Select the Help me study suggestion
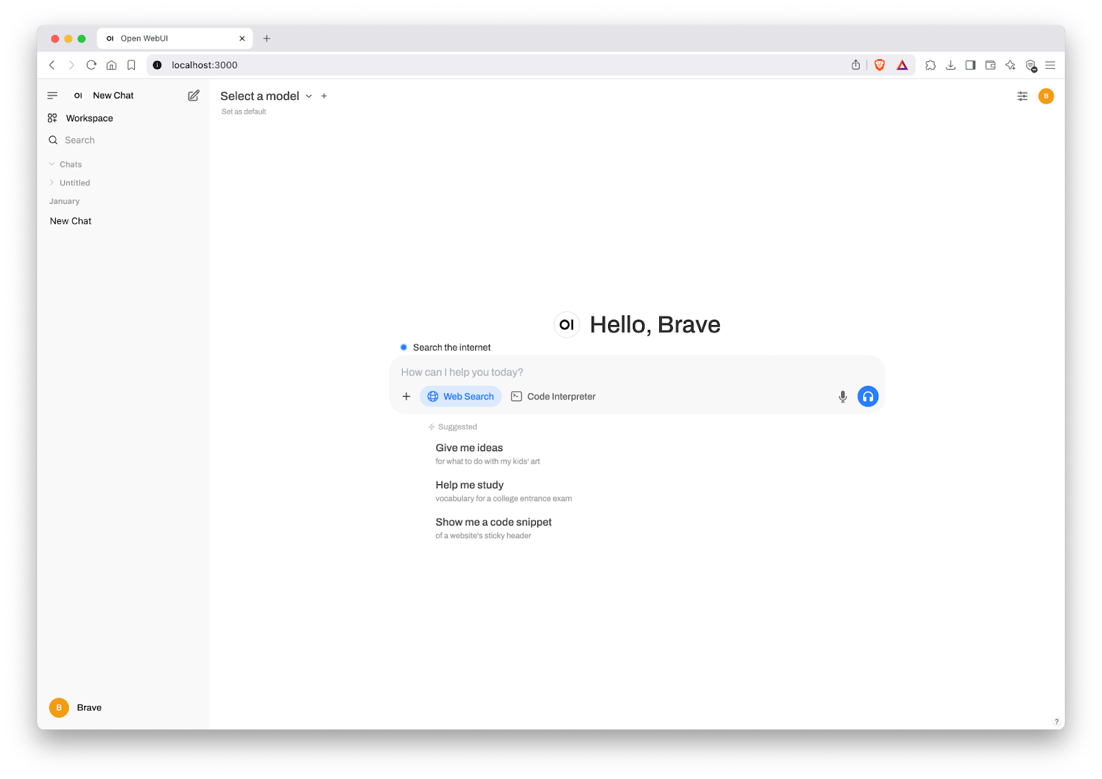Viewport: 1102px width, 779px height. [503, 491]
